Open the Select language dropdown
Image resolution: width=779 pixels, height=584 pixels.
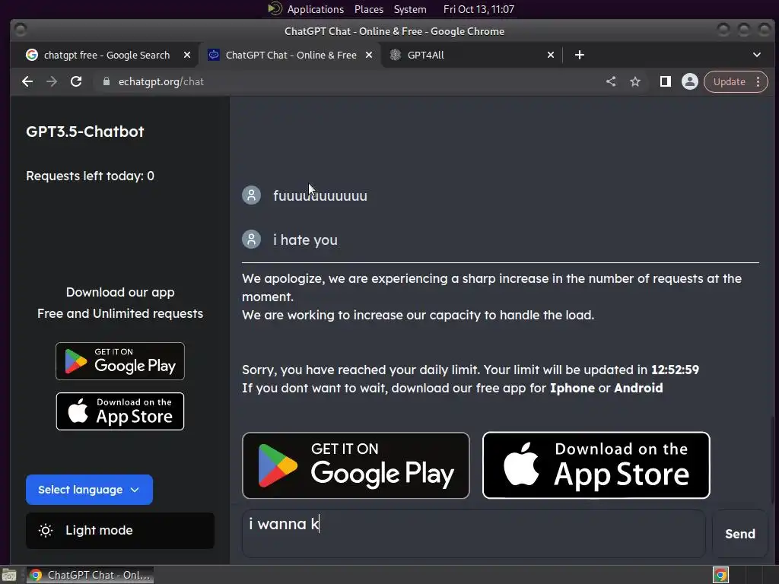pyautogui.click(x=90, y=490)
